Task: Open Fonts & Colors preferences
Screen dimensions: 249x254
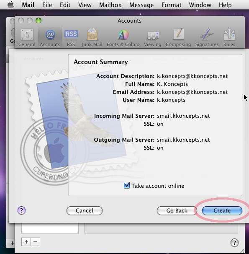Action: (123, 38)
